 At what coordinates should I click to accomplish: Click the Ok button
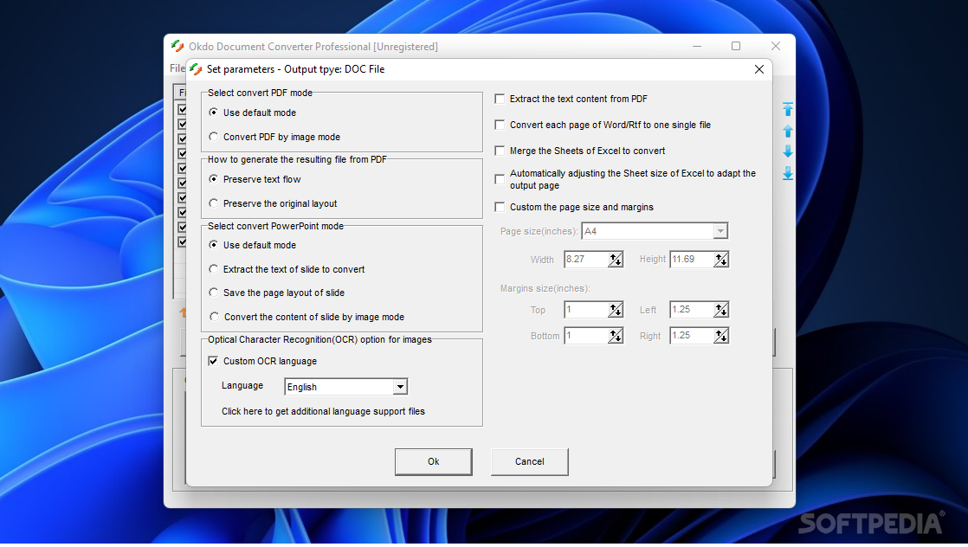pos(434,462)
